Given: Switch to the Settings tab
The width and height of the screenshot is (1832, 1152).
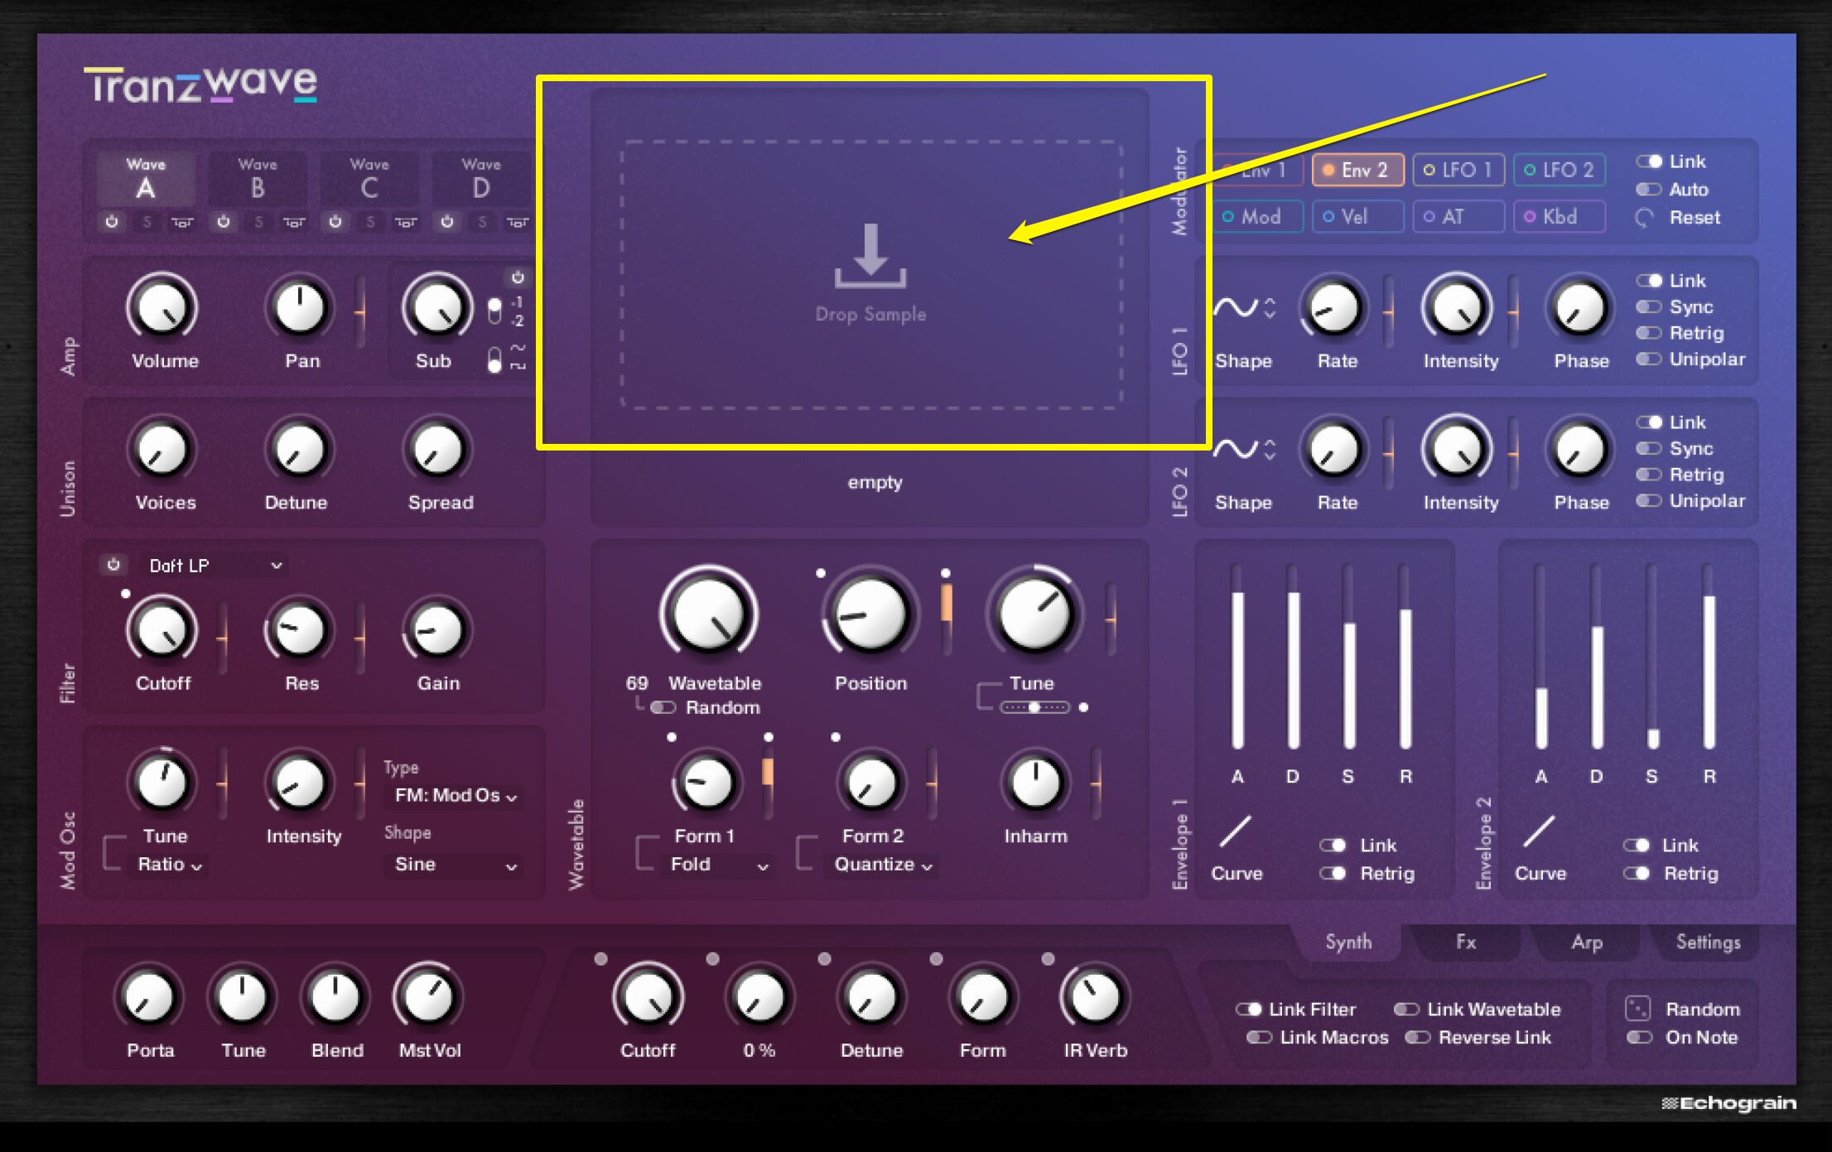Looking at the screenshot, I should 1708,942.
